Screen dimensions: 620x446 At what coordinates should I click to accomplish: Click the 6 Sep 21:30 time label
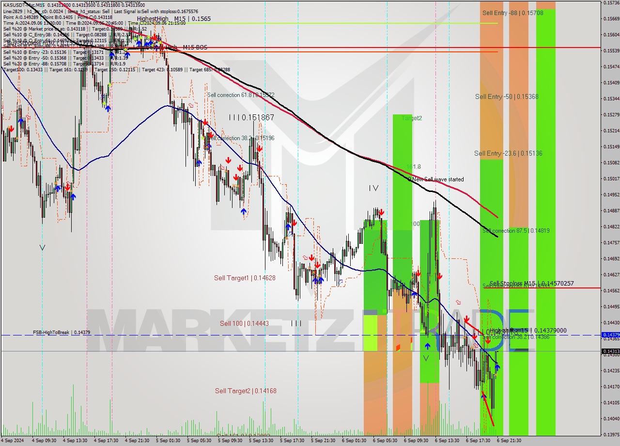[510, 441]
